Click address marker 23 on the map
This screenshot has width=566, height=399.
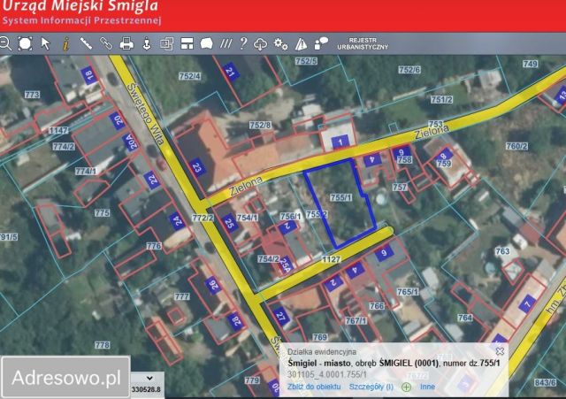point(196,167)
